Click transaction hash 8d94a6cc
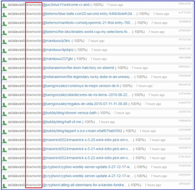Screen dimensions: 195x190 pos(185,66)
